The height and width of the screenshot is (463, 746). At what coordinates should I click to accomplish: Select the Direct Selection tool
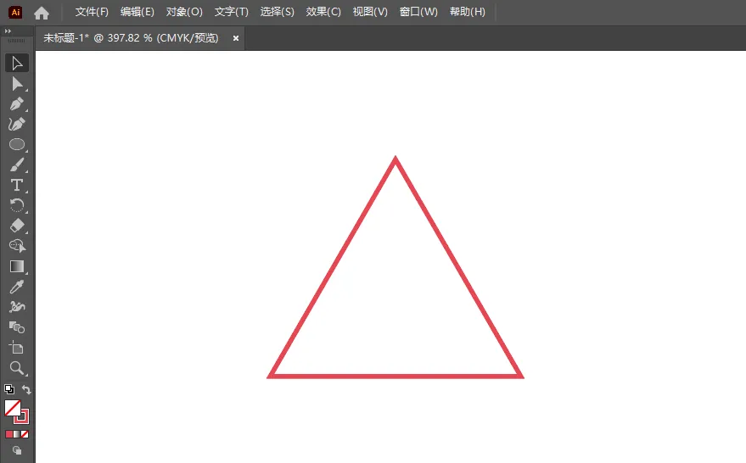point(17,84)
